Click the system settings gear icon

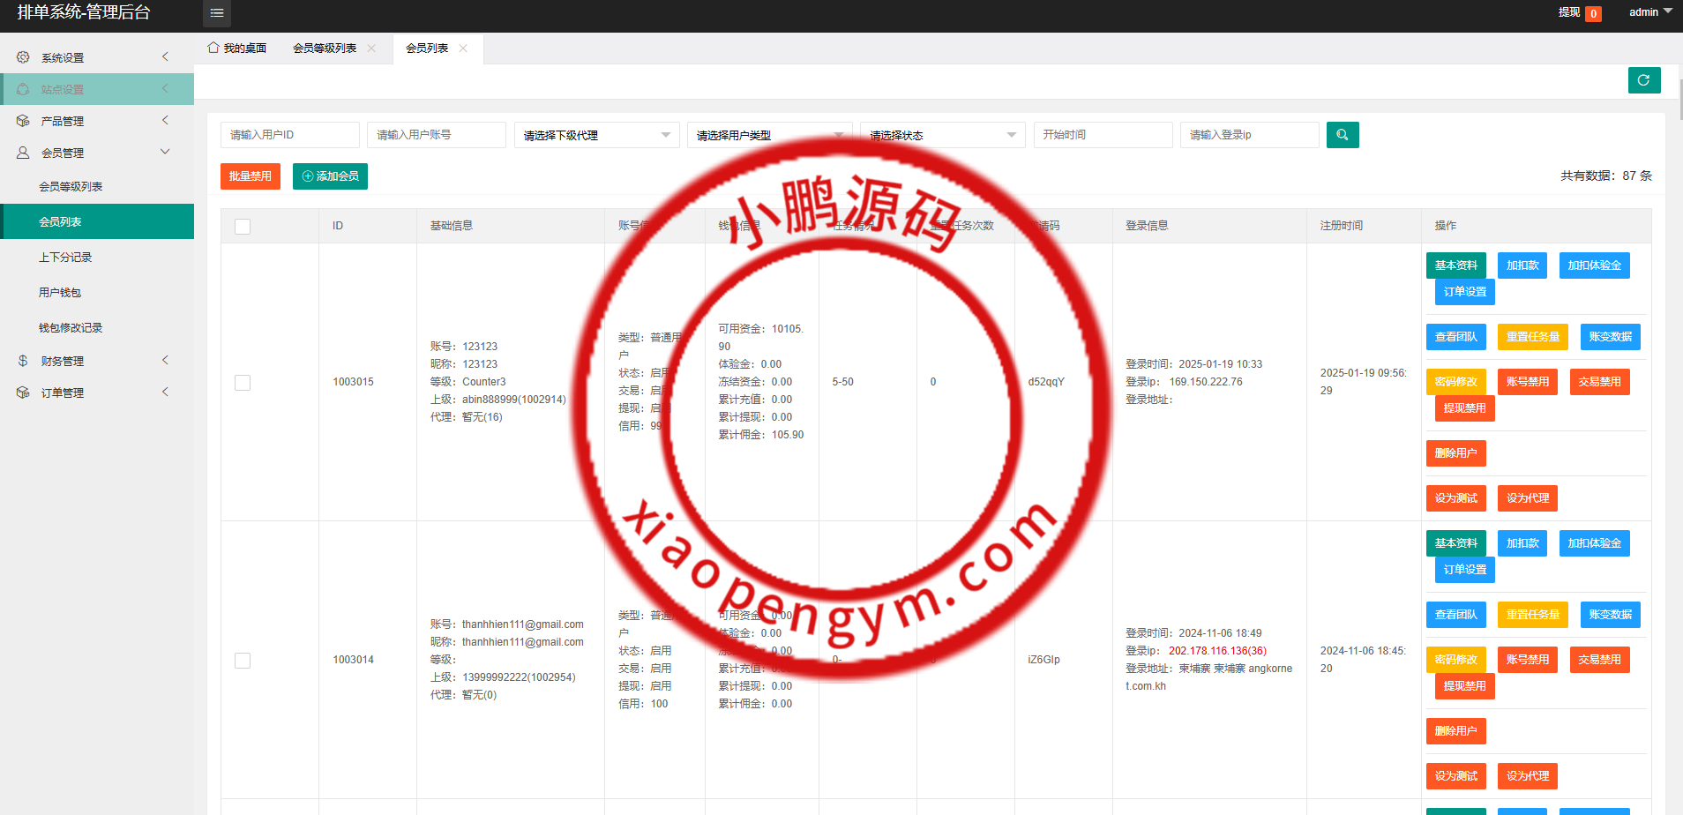(23, 57)
